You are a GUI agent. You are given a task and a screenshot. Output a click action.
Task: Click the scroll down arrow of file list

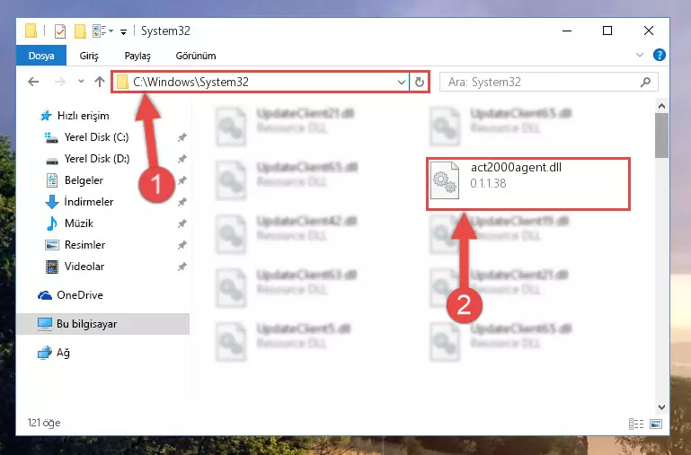coord(661,407)
